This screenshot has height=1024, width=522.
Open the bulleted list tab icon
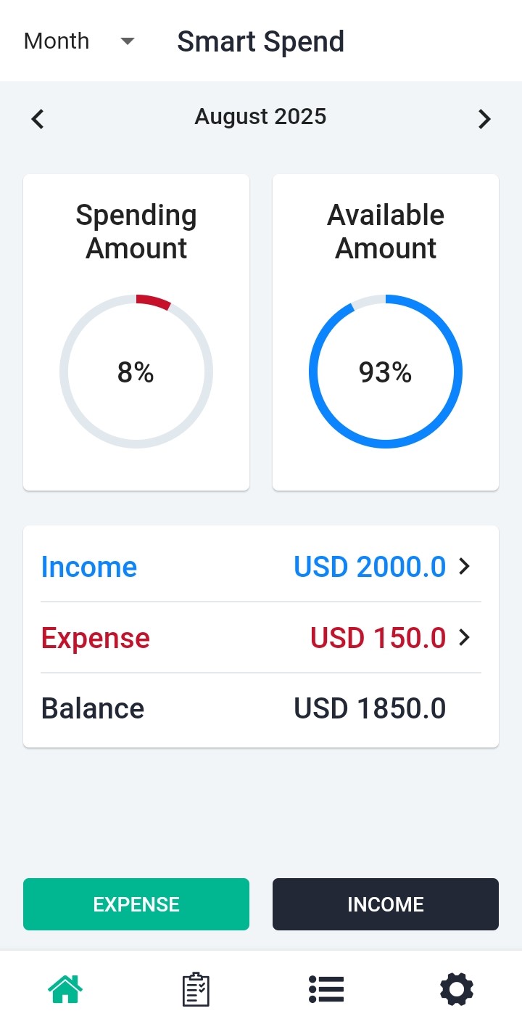326,988
